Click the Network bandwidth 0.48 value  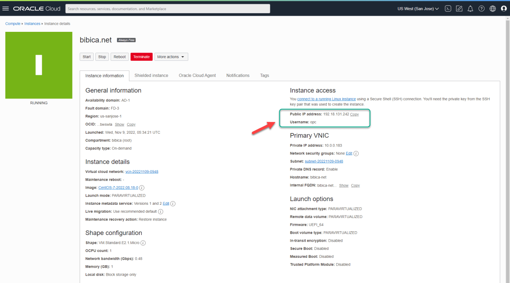click(x=138, y=259)
